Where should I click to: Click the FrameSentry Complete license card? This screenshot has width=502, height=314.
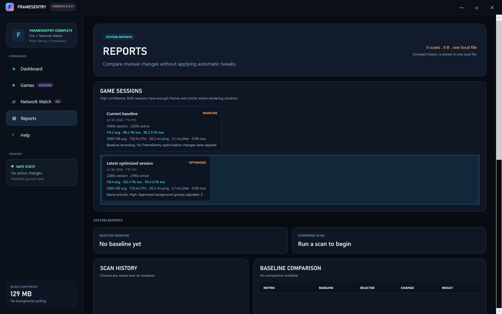pos(41,35)
